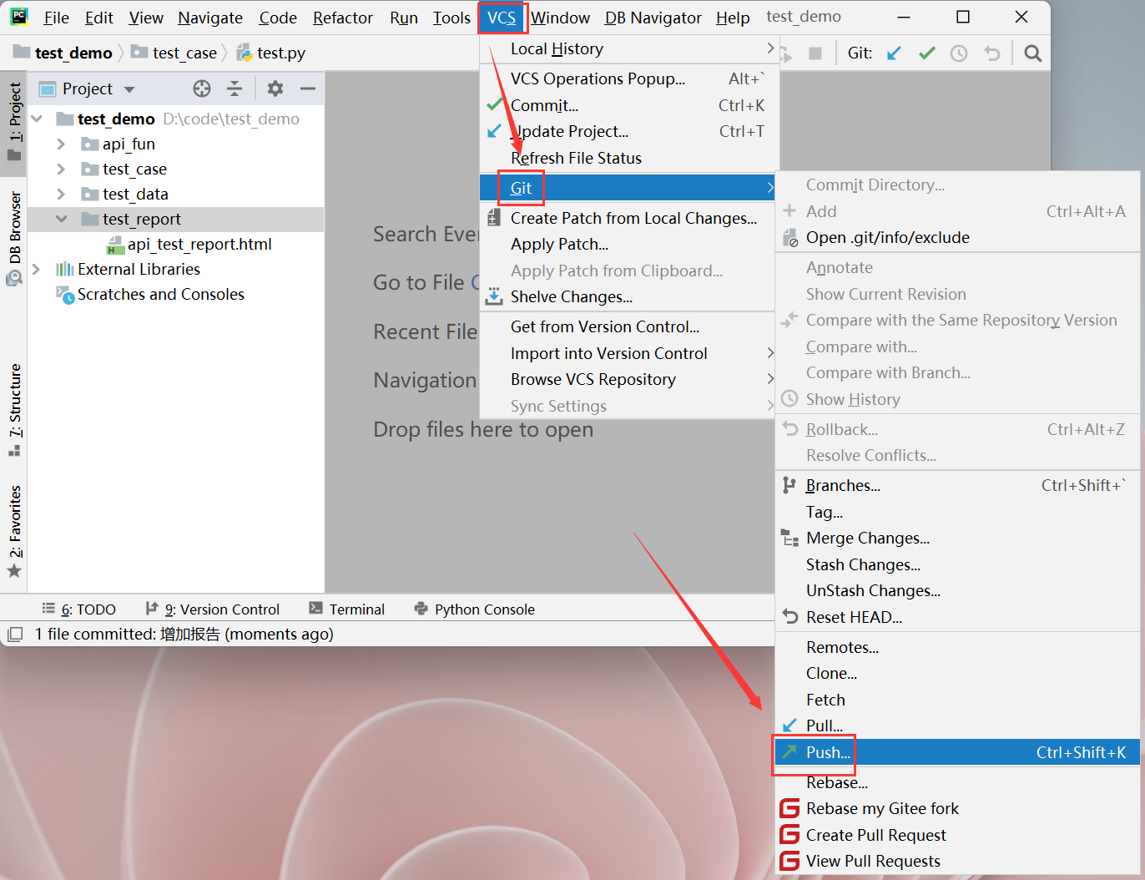Click Create Pull Request Gitee entry
Screen dimensions: 1145x880
click(x=875, y=835)
